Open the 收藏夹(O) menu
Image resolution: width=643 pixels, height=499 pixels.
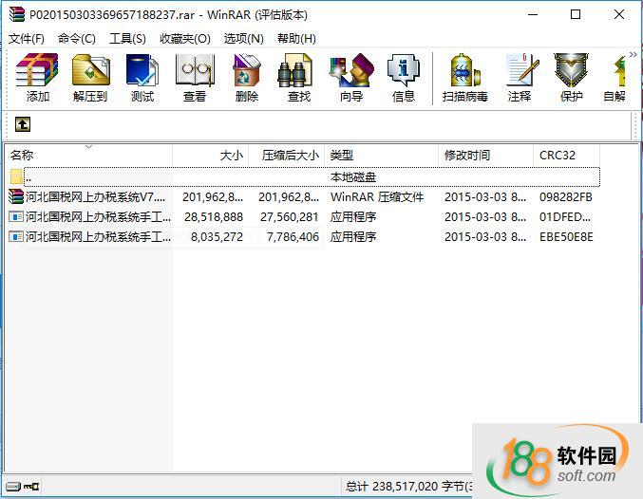coord(184,39)
